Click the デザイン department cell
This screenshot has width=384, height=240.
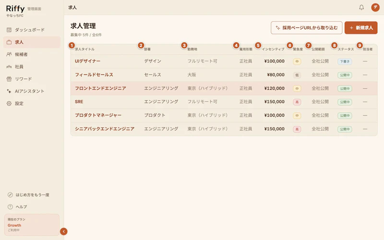(x=153, y=61)
